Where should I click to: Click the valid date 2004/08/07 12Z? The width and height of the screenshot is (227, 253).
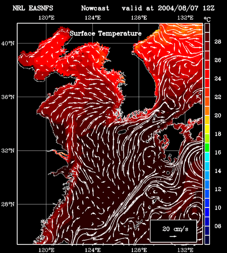click(x=186, y=8)
